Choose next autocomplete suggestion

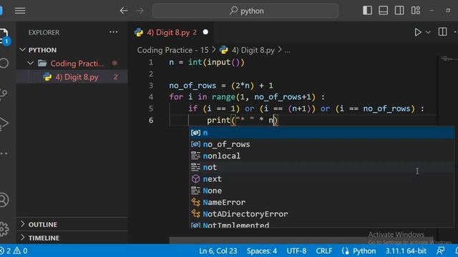tap(321, 179)
